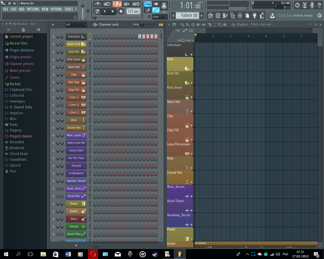324x259 pixels.
Task: Expand the pattern selector arrow beside Pattern 38
Action: click(174, 15)
